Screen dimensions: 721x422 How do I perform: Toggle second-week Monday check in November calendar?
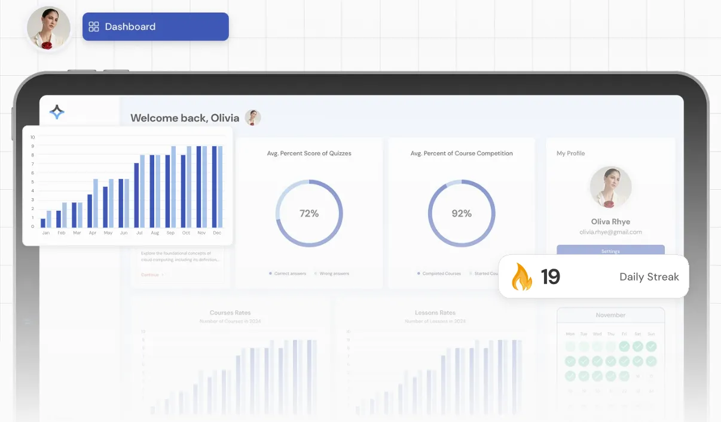570,361
